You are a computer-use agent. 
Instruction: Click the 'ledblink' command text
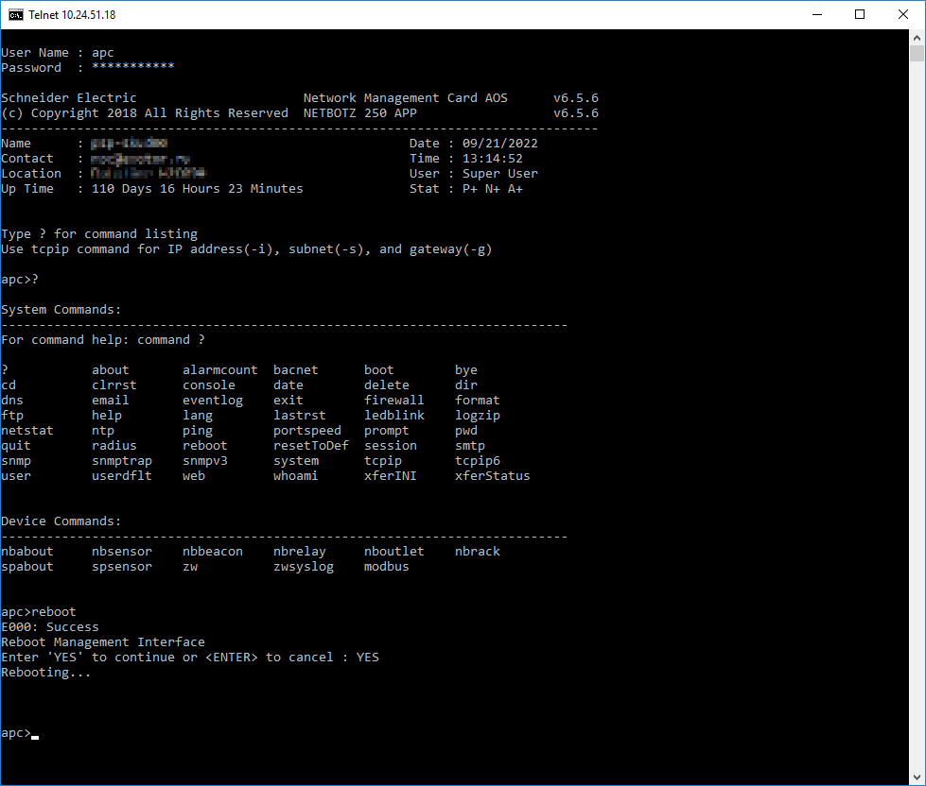[x=393, y=415]
